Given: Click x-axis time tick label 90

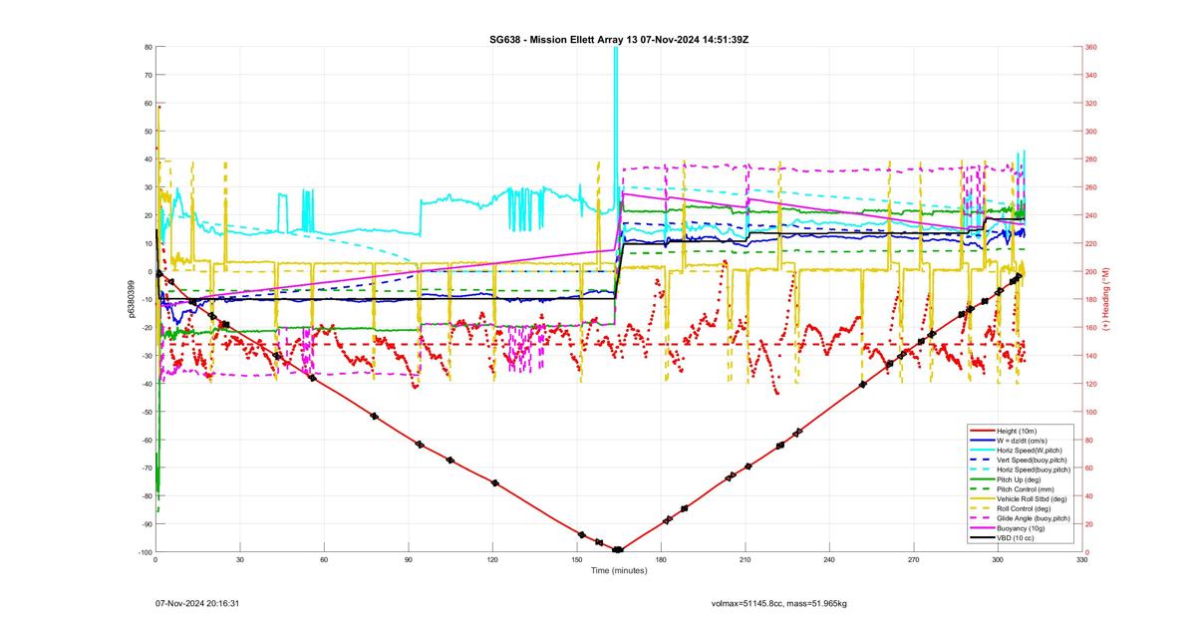Looking at the screenshot, I should point(409,560).
